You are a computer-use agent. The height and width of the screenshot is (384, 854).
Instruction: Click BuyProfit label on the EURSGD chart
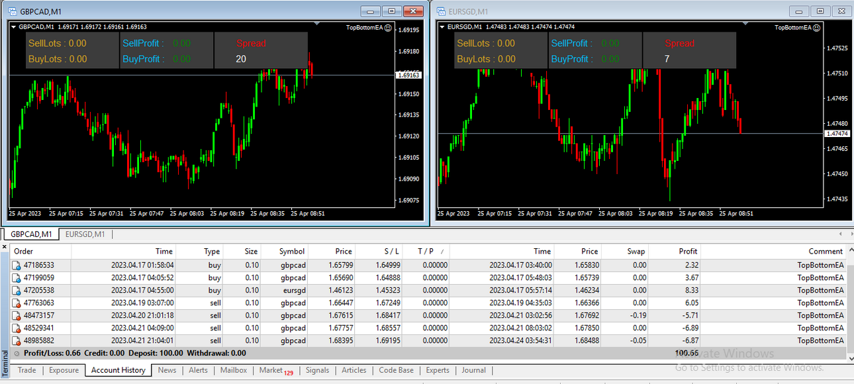coord(573,59)
